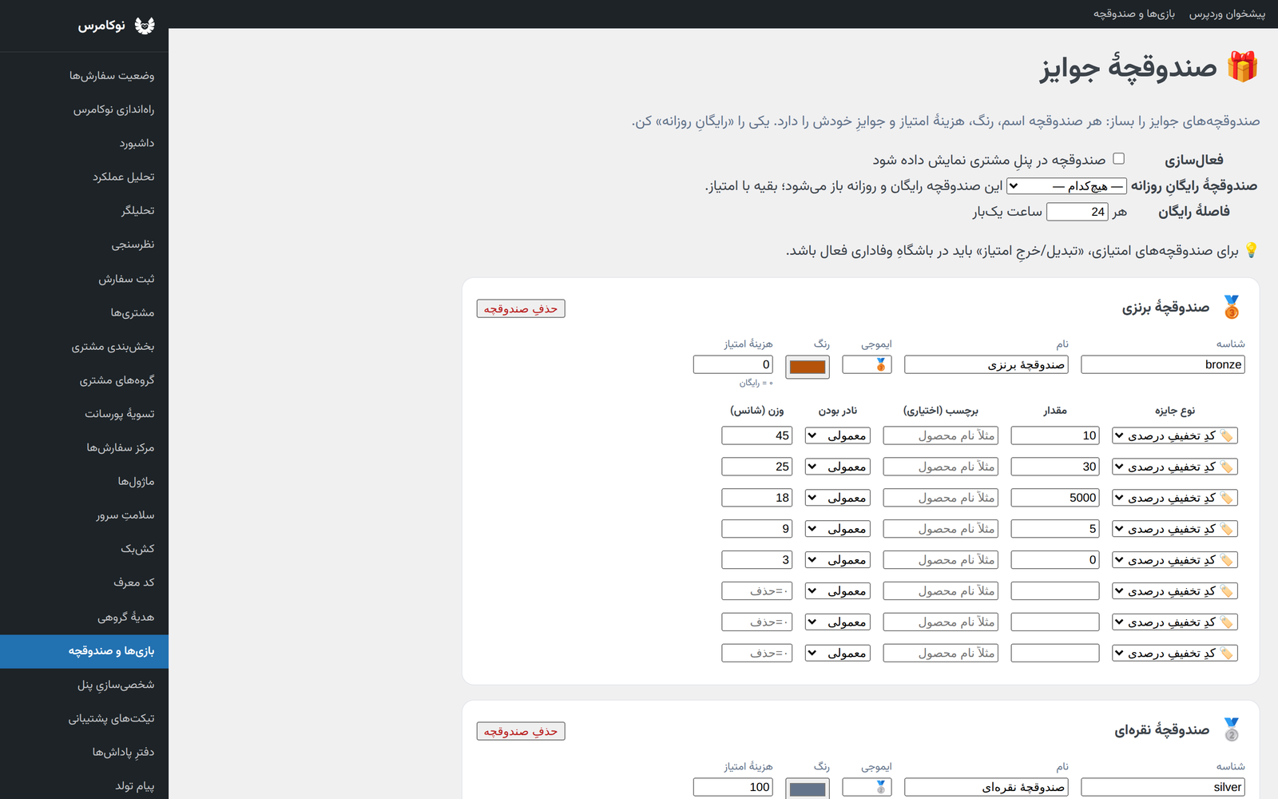Click بازی‌ها و صندوقچه link in top bar
Screen dimensions: 1278x799
pyautogui.click(x=1134, y=14)
